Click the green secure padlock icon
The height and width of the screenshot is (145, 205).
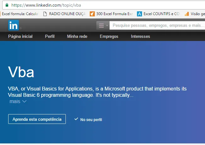pyautogui.click(x=7, y=5)
